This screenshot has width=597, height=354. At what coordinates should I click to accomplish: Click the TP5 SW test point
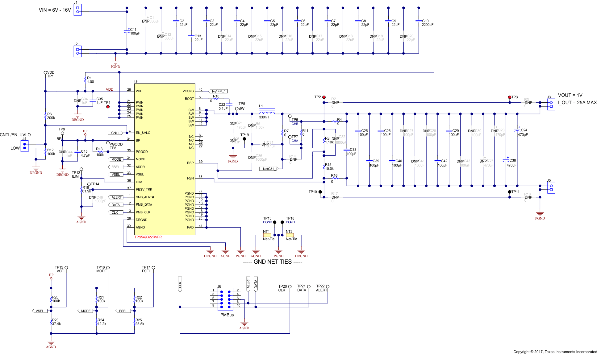tap(237, 109)
